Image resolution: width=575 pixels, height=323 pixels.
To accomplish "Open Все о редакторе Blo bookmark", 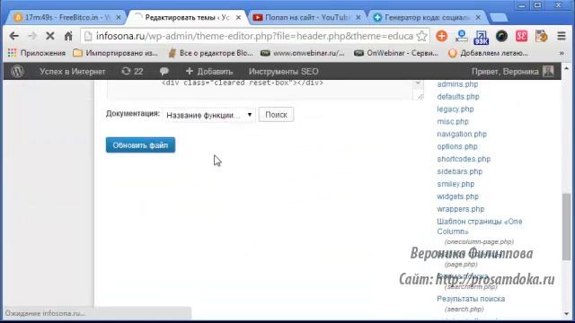I will 210,53.
